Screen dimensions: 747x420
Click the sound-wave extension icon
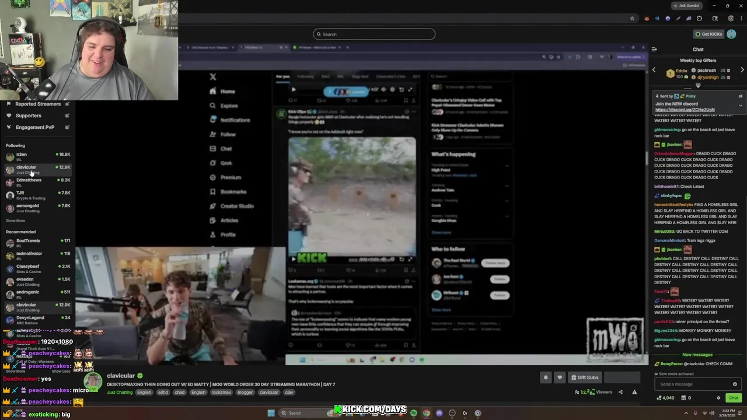click(x=657, y=19)
